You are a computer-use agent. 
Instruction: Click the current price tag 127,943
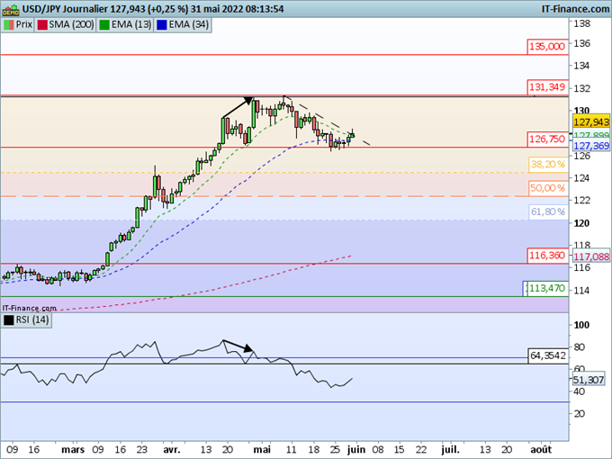click(x=591, y=122)
